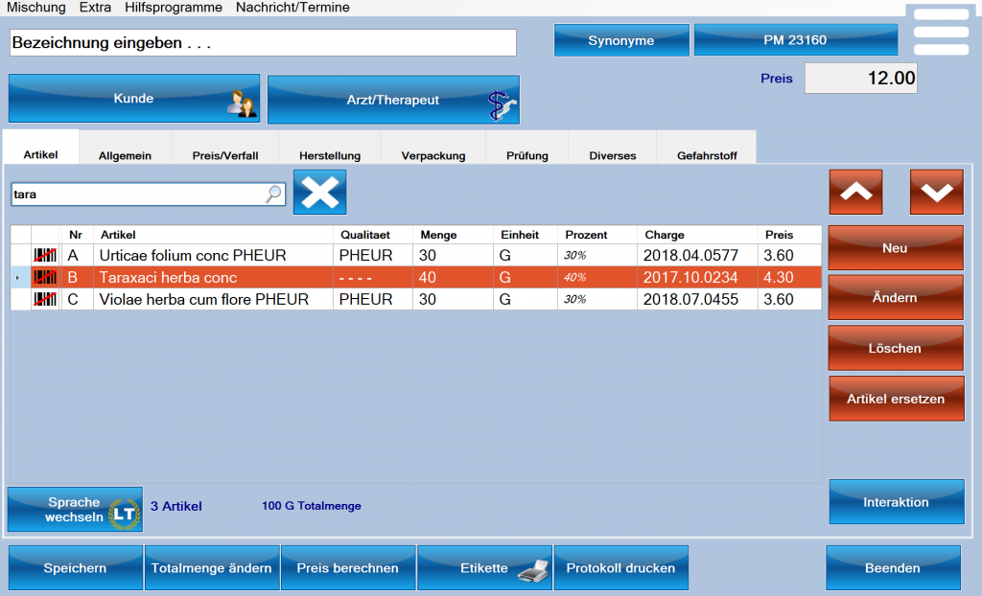Switch to the Gefahrstoff tab
The width and height of the screenshot is (982, 596).
[706, 155]
